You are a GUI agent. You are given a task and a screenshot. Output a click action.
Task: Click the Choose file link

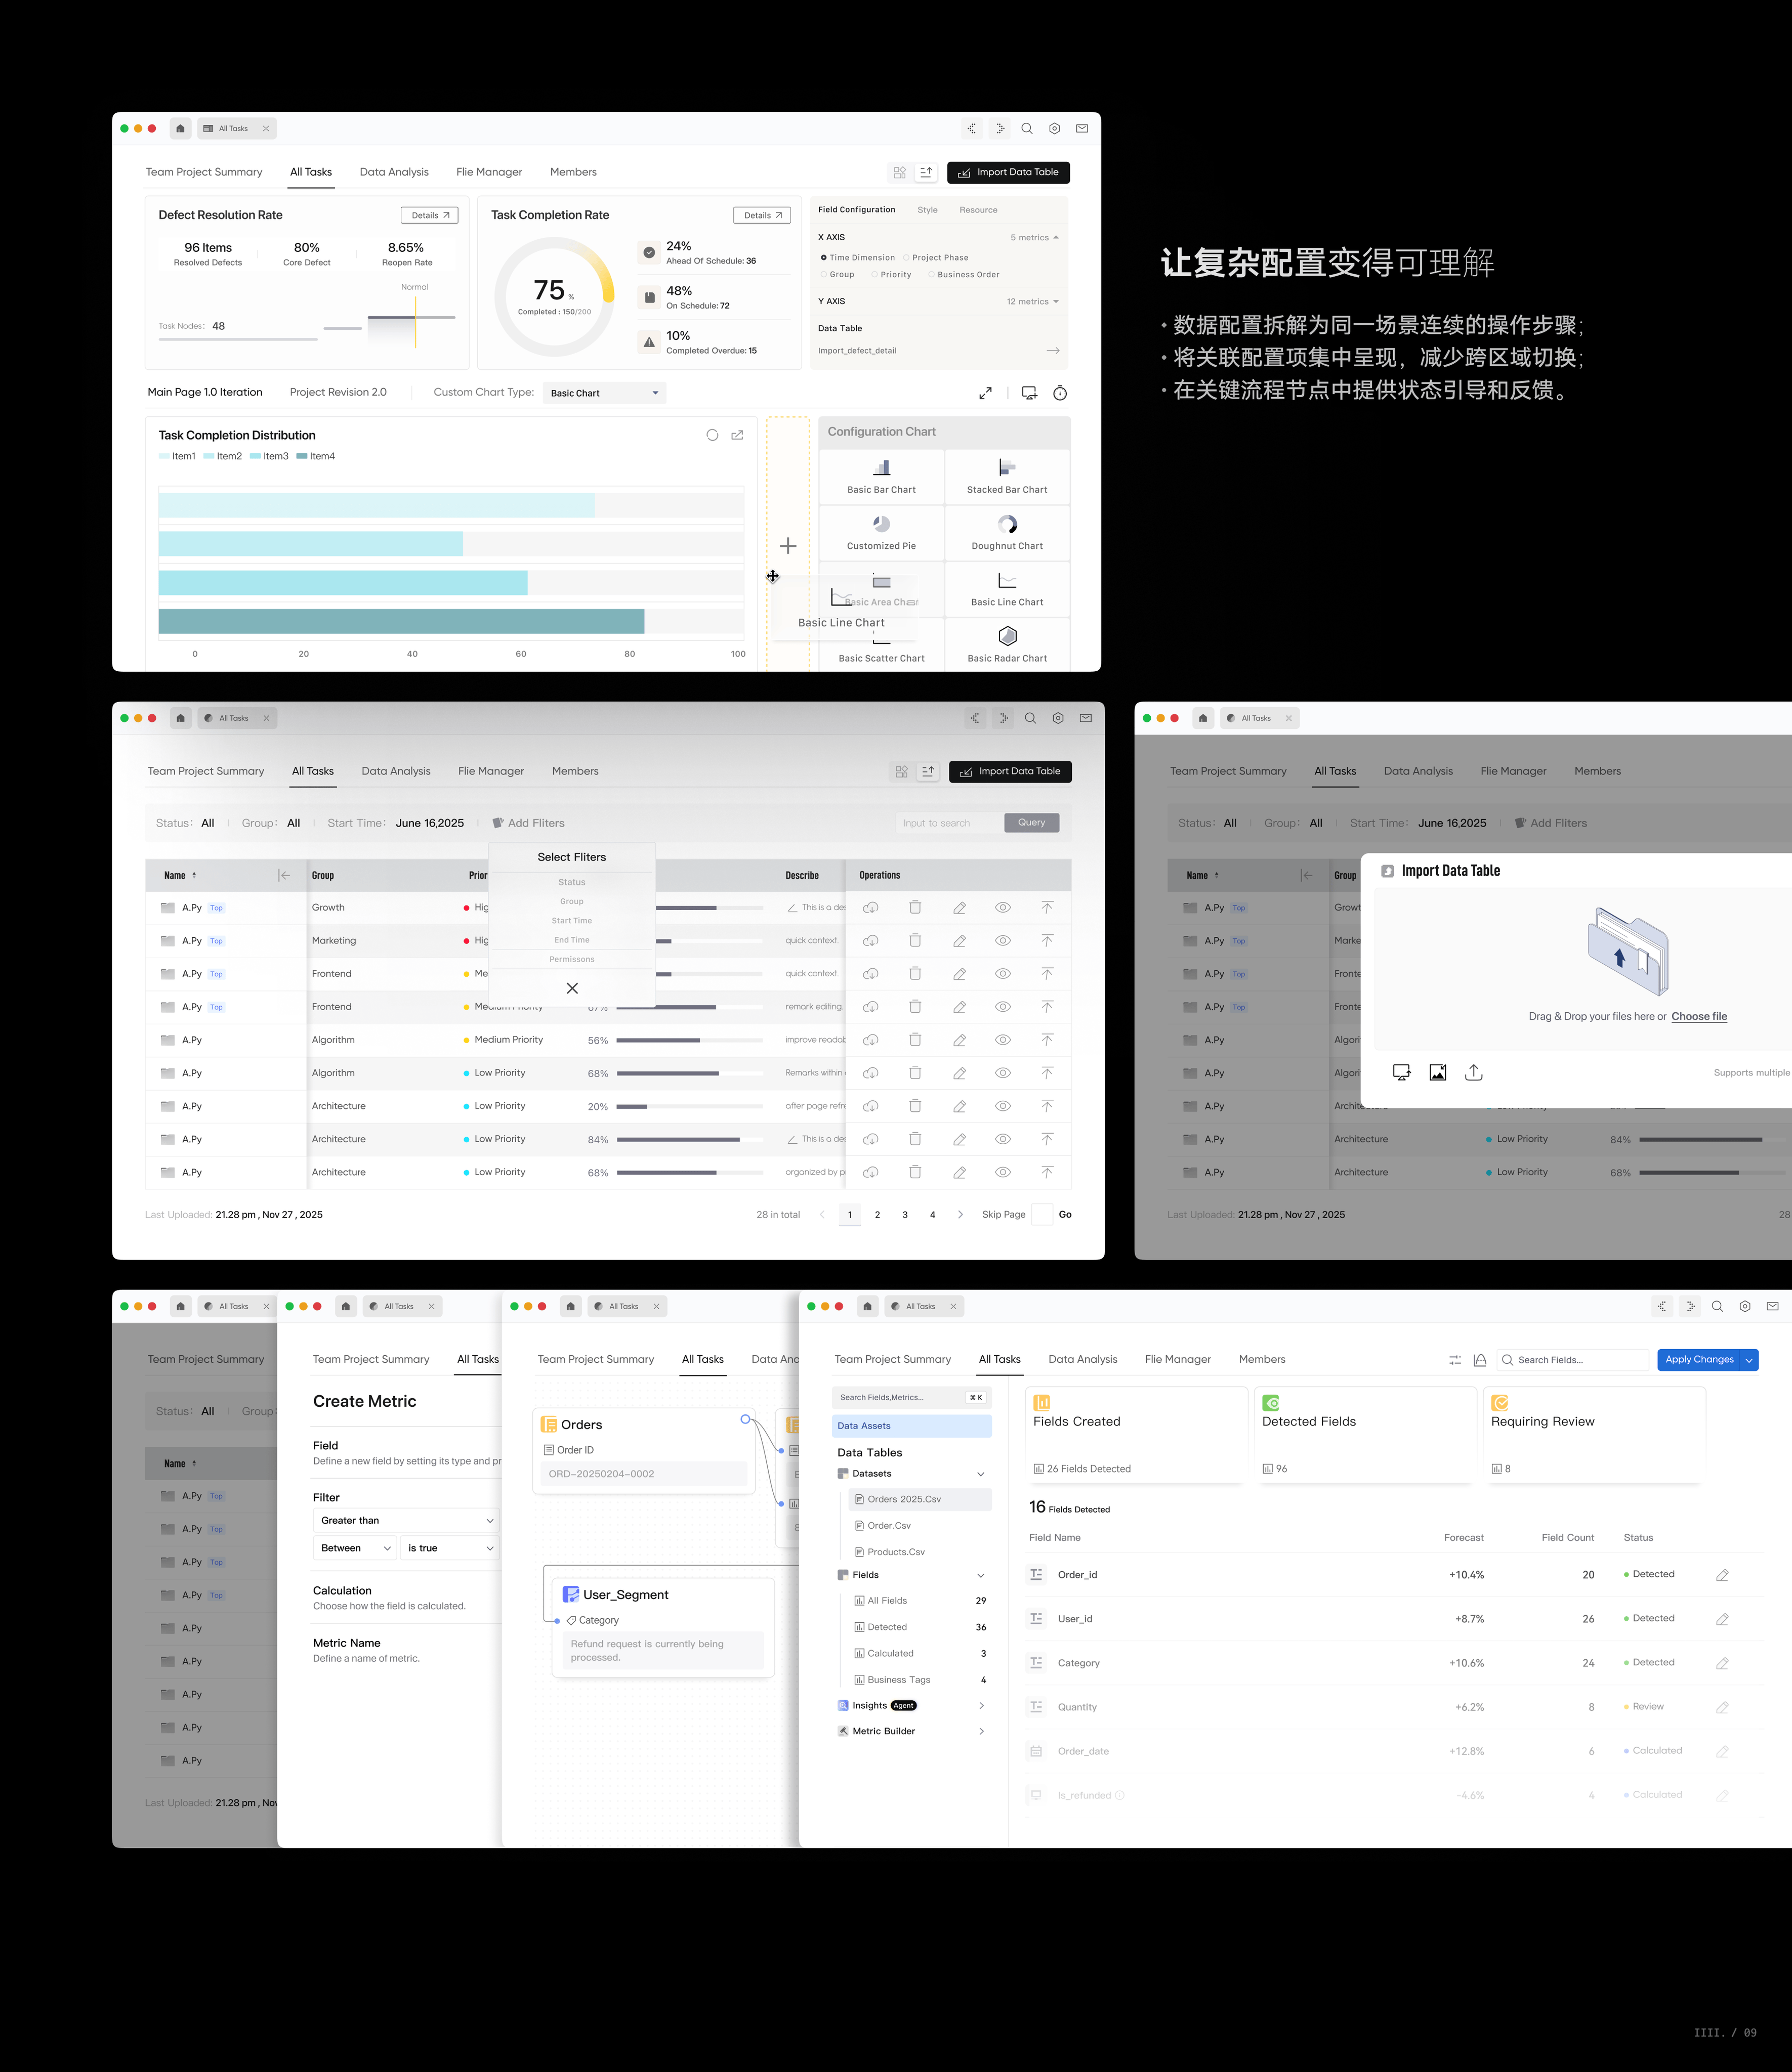(x=1699, y=1016)
